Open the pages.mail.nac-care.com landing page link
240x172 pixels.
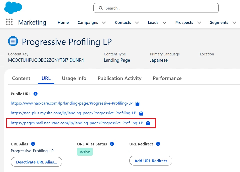tap(77, 123)
